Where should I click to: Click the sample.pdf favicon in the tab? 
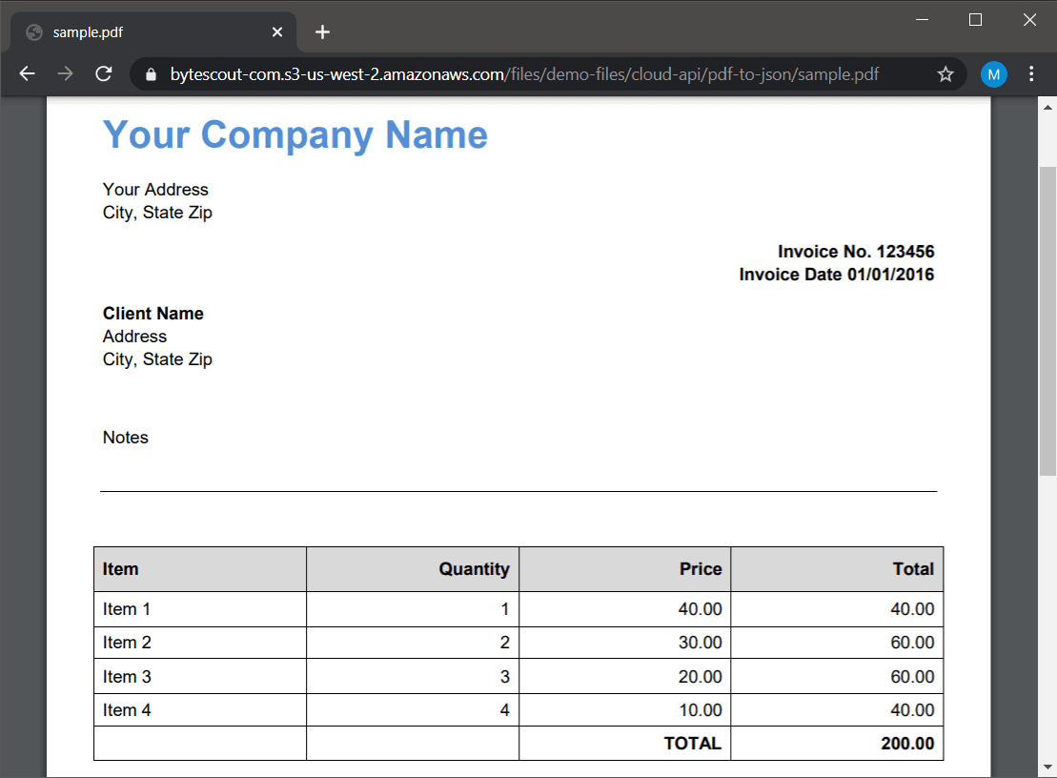point(35,31)
